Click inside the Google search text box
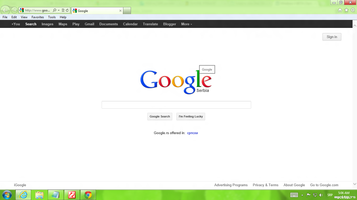 176,105
